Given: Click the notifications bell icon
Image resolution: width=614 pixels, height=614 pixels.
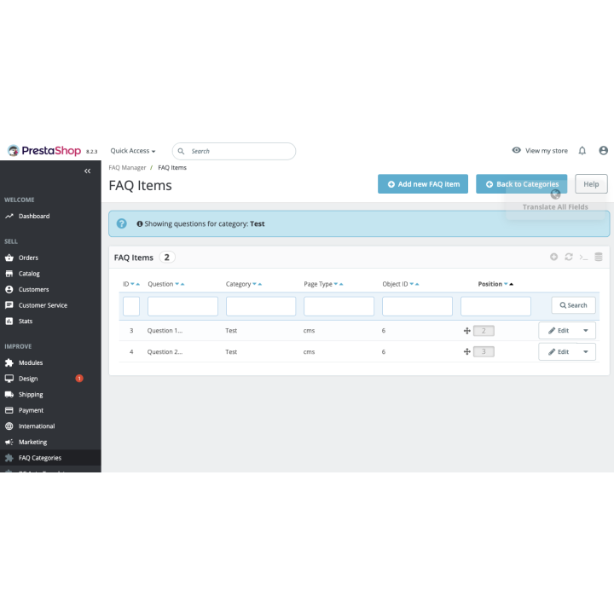Looking at the screenshot, I should pos(582,151).
